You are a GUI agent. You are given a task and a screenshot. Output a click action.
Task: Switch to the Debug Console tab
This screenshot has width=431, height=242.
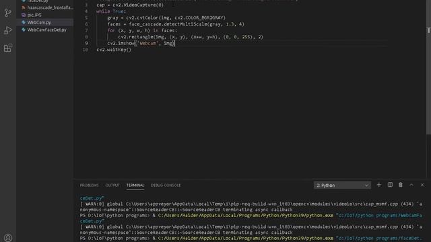[166, 186]
